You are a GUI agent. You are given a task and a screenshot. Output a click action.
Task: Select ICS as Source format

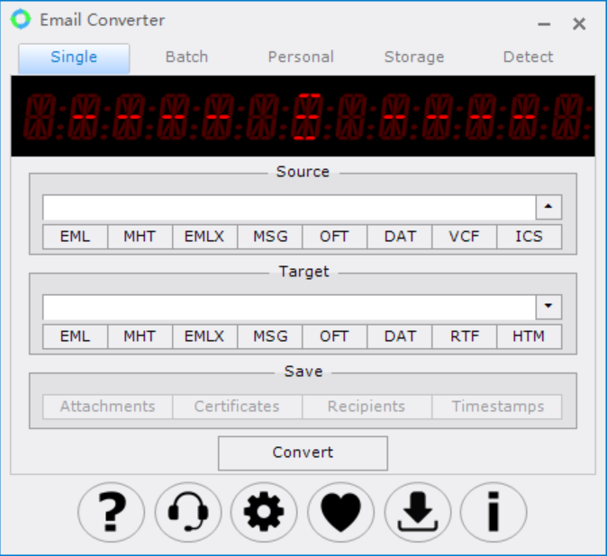(530, 237)
